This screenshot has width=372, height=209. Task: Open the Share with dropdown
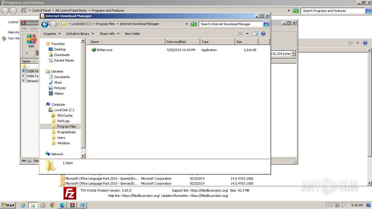pos(109,34)
